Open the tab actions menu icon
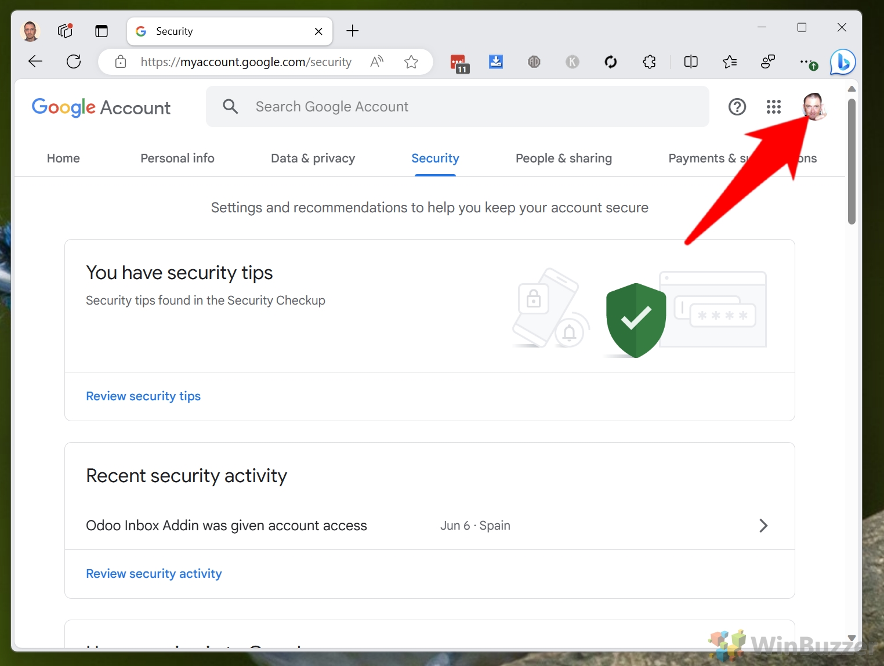 [x=102, y=31]
